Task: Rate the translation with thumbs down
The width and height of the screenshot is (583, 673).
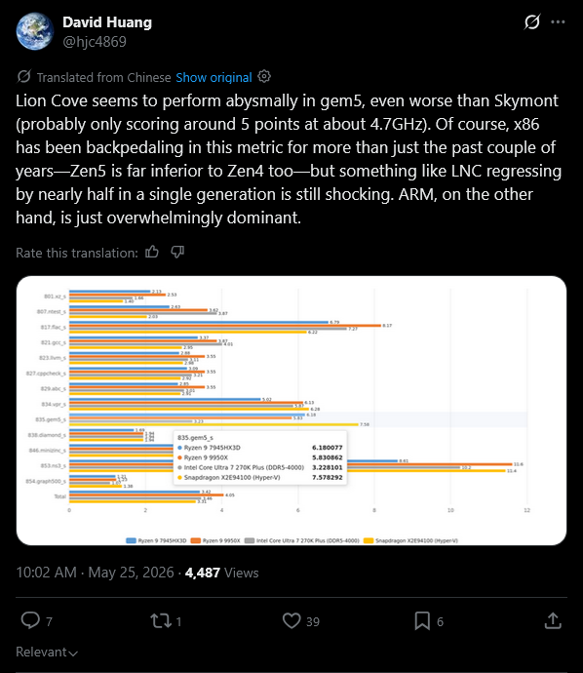Action: click(x=177, y=252)
